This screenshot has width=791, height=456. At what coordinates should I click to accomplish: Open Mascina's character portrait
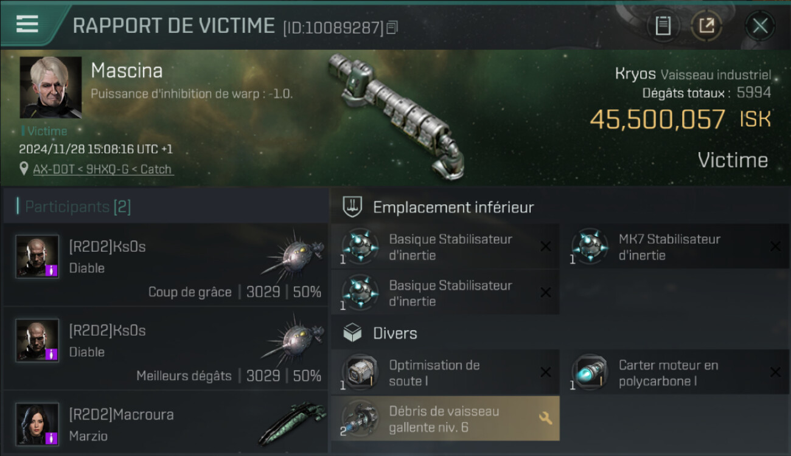(51, 88)
